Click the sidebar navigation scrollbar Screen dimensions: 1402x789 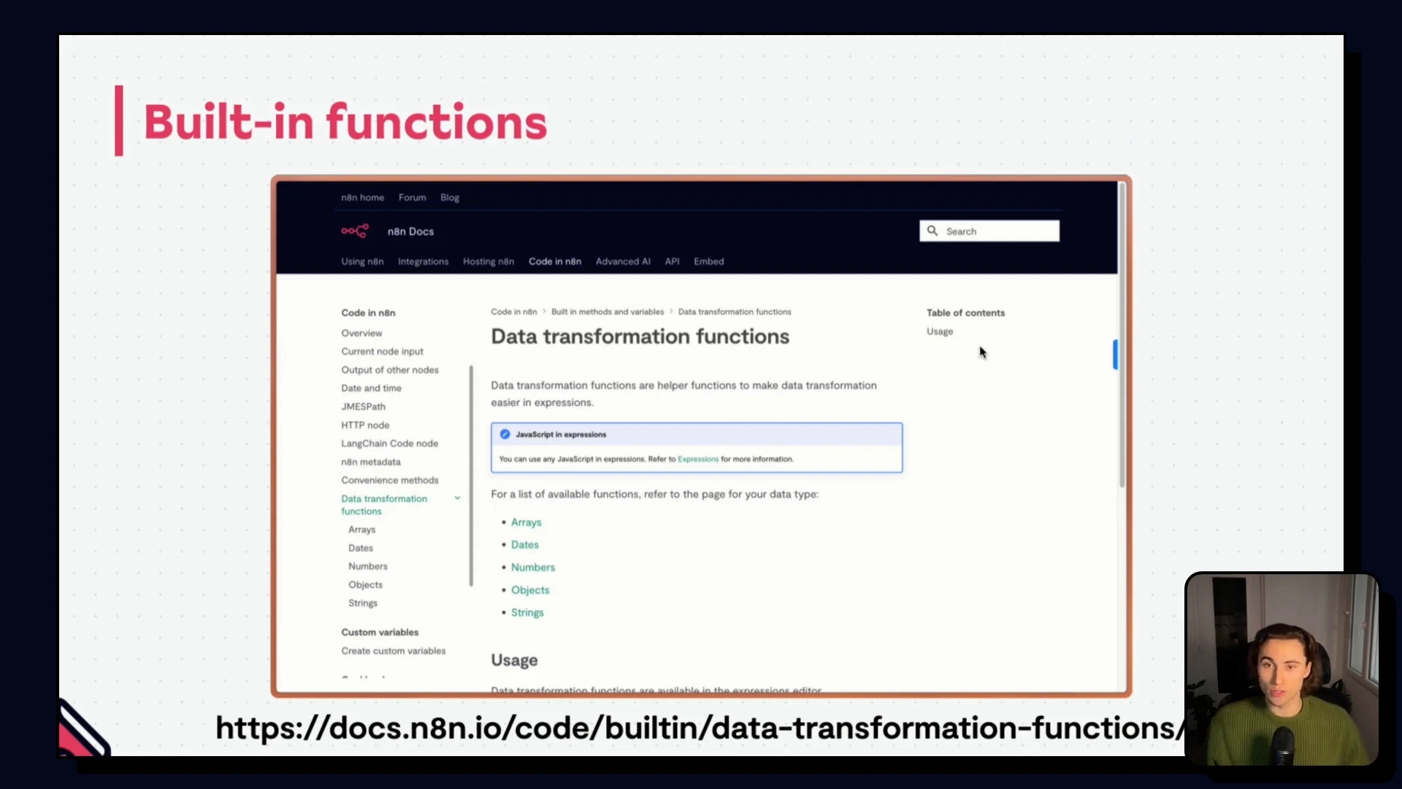point(471,476)
